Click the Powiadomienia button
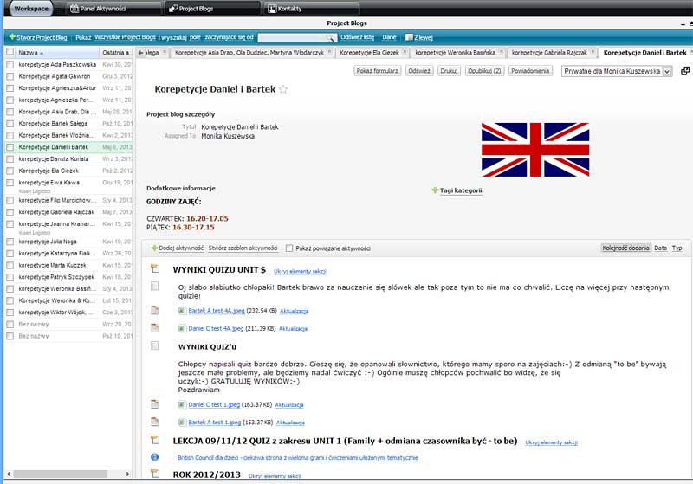 pos(530,71)
